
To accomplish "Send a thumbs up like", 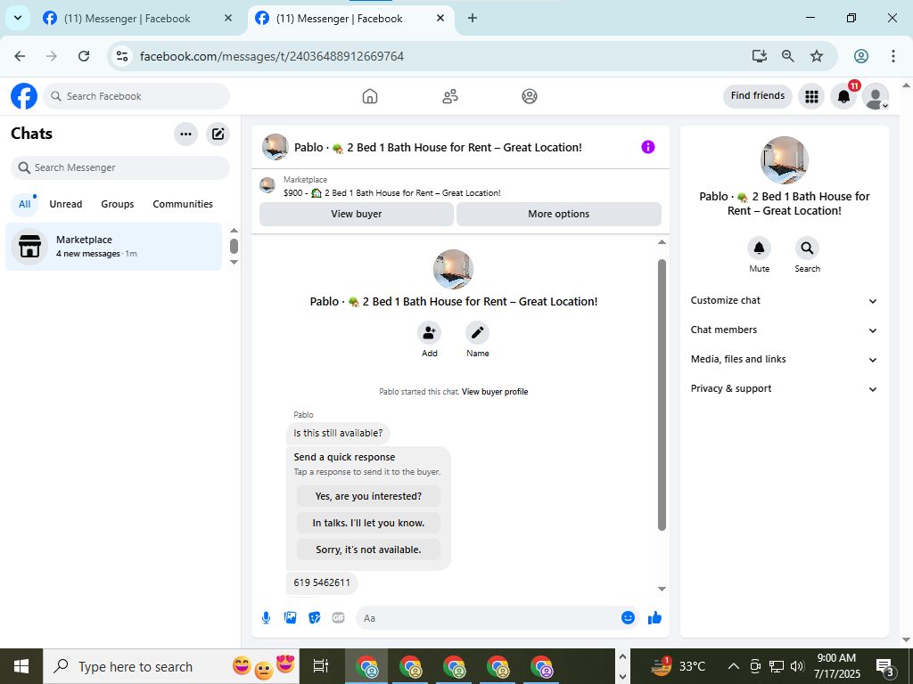I will (x=655, y=618).
